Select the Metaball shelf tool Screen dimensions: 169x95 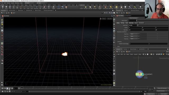[63, 7]
